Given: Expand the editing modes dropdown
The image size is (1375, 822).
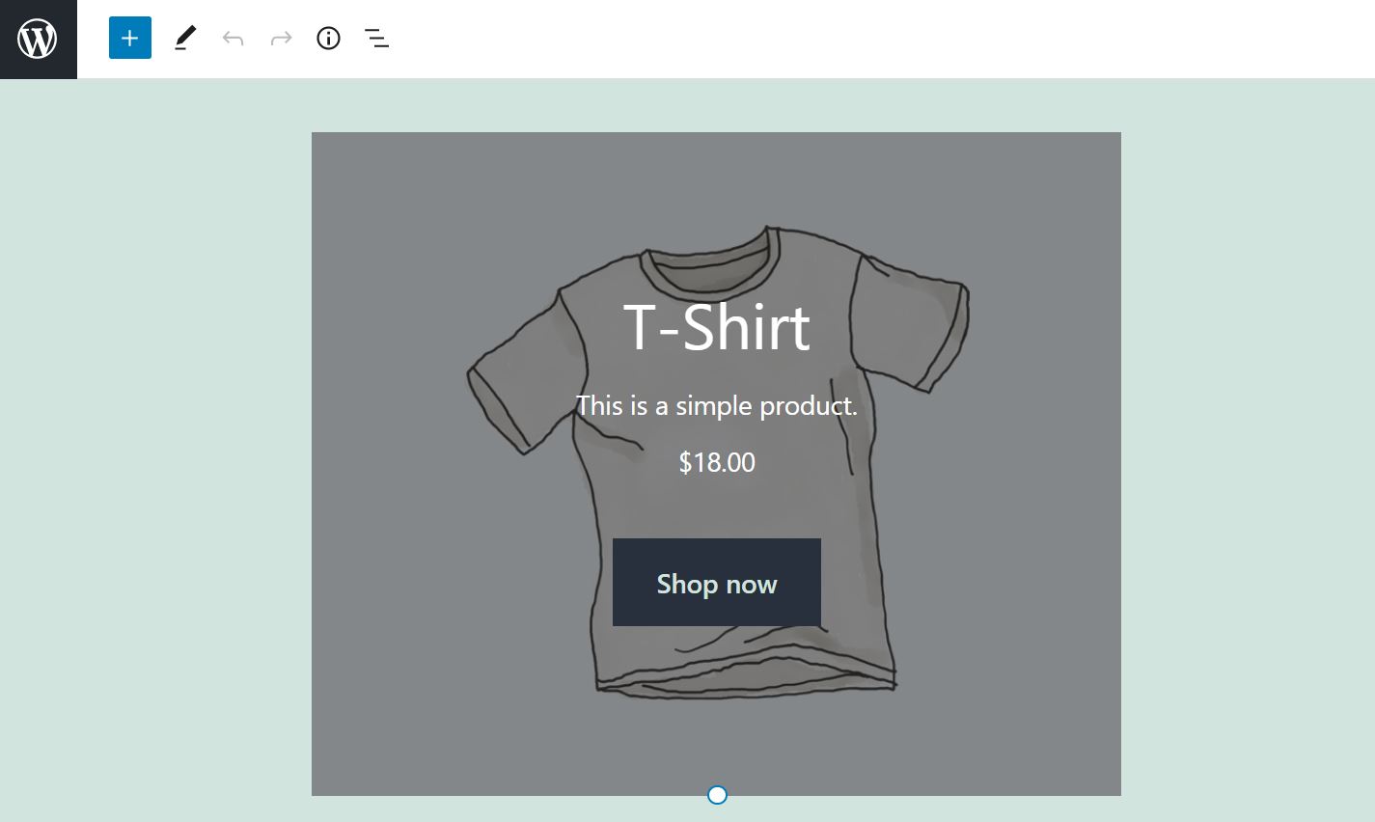Looking at the screenshot, I should click(x=184, y=38).
